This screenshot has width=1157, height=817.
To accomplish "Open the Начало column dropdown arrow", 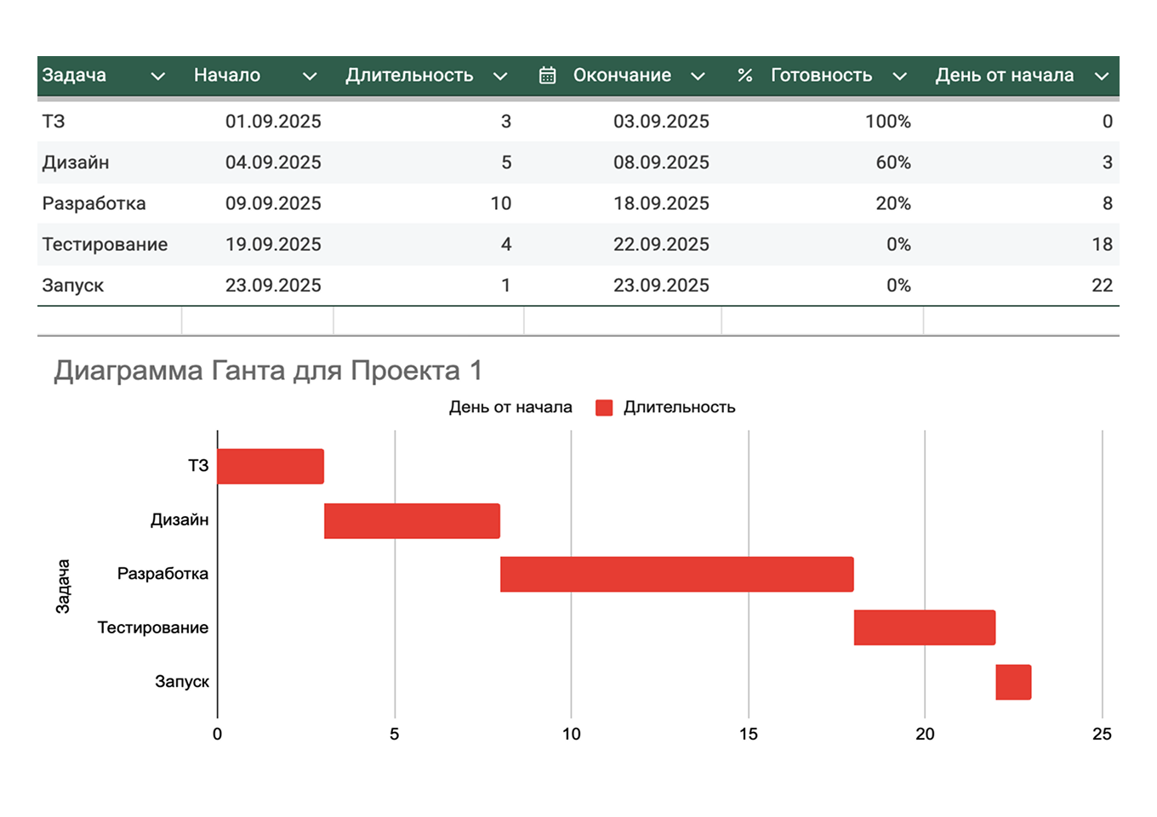I will [x=310, y=77].
